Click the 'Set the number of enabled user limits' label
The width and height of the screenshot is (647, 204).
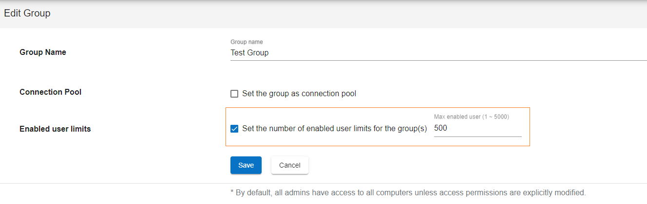[x=334, y=129]
